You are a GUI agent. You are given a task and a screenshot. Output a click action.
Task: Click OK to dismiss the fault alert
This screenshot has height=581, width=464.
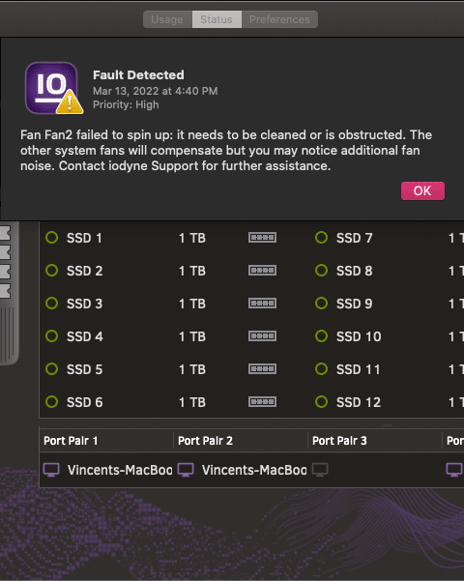click(x=422, y=190)
